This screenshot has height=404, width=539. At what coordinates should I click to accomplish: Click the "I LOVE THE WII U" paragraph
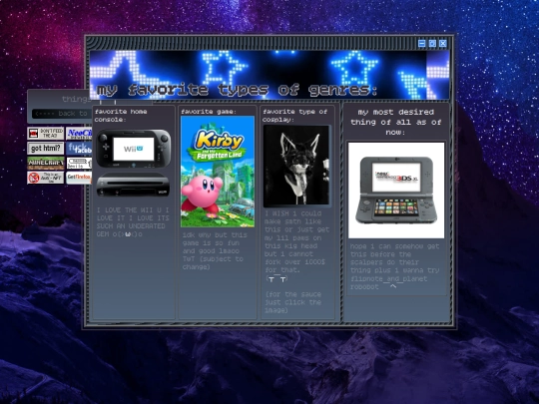pyautogui.click(x=133, y=222)
